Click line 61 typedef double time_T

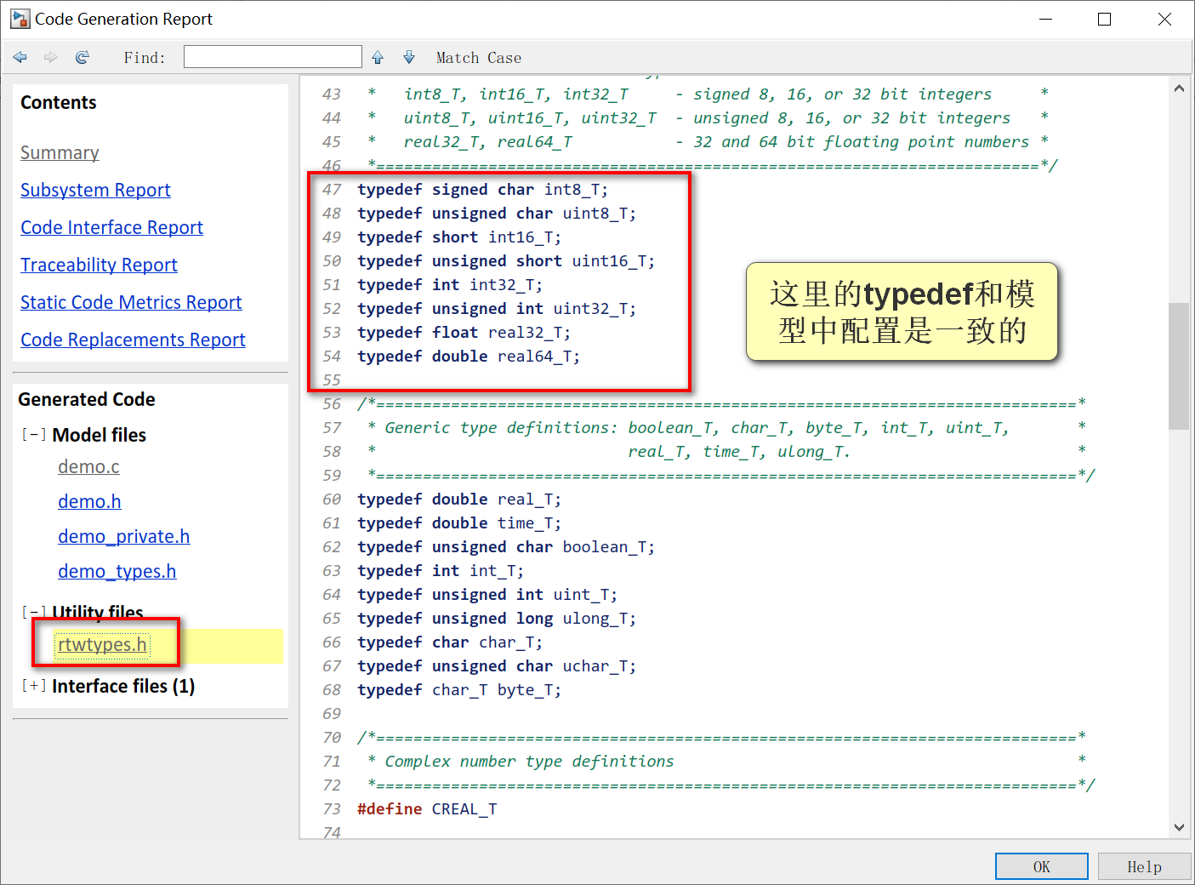pyautogui.click(x=459, y=523)
